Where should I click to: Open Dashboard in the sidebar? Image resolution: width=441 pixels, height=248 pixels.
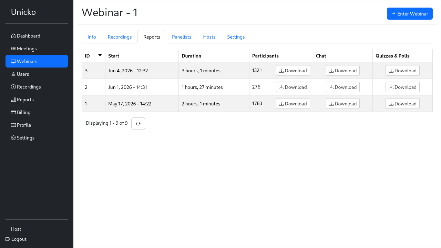(x=37, y=36)
